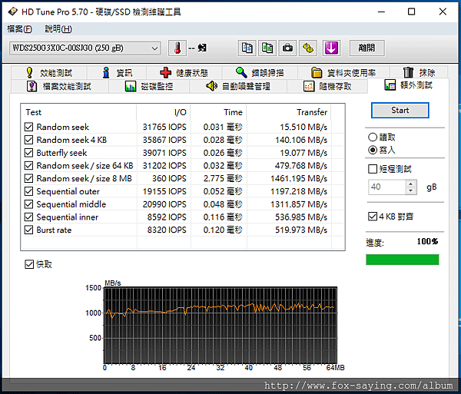Image resolution: width=461 pixels, height=394 pixels.
Task: Select the 額外測試 extra tests tab
Action: tap(409, 85)
